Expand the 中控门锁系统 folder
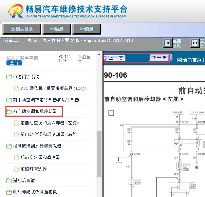 click(26, 77)
